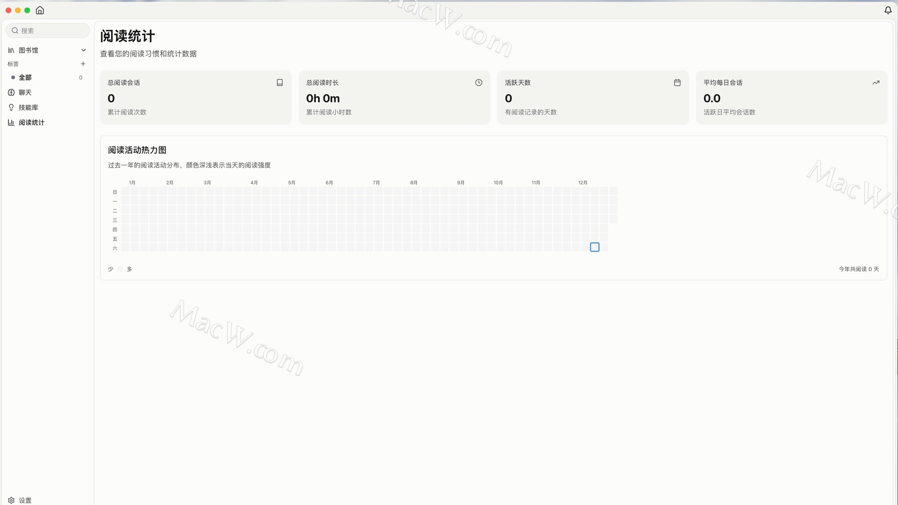Click the home icon in title bar
The height and width of the screenshot is (505, 898).
[40, 10]
